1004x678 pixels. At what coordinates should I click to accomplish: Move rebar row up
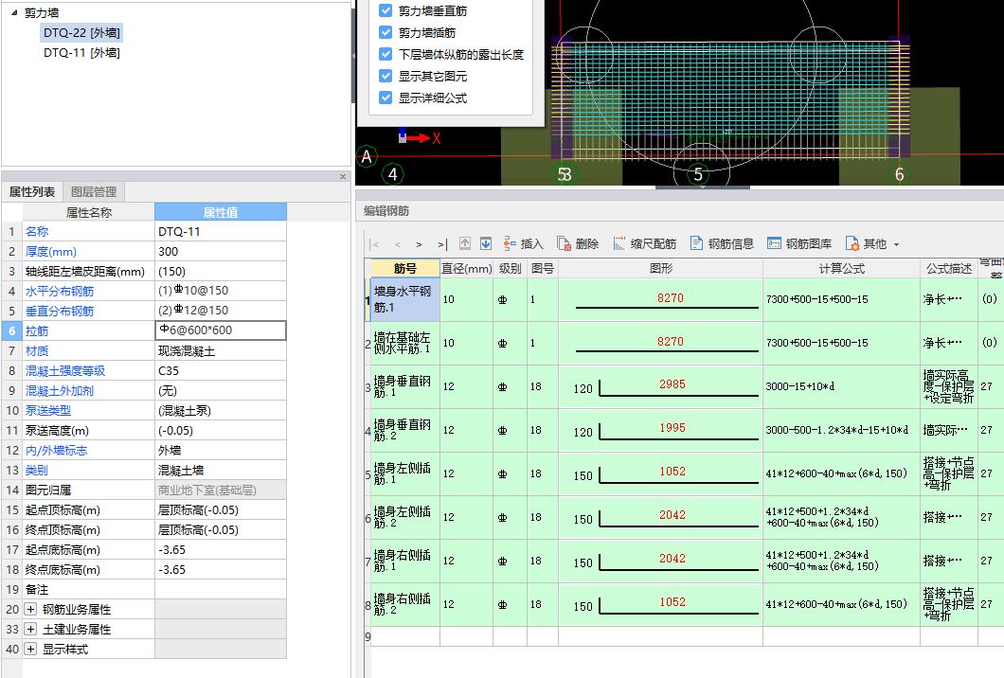coord(465,243)
